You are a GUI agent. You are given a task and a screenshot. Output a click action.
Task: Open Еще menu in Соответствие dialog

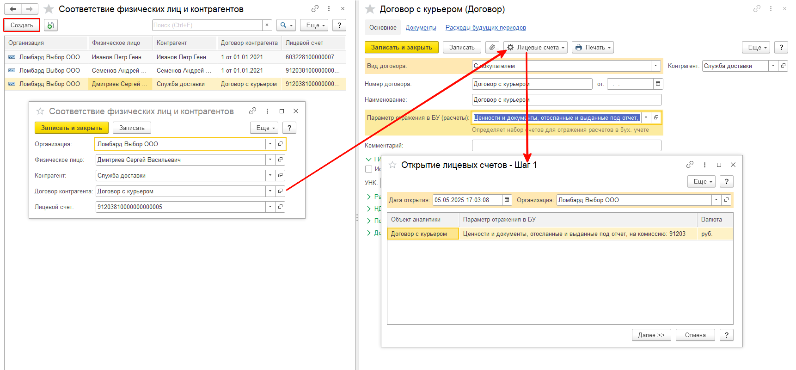[x=265, y=128]
